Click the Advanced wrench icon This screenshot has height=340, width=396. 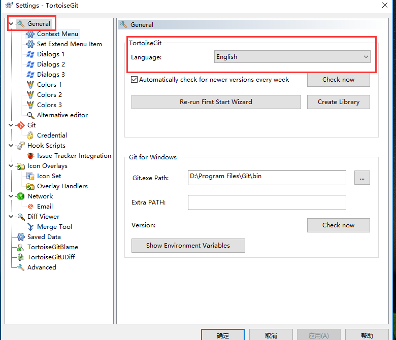click(x=20, y=267)
